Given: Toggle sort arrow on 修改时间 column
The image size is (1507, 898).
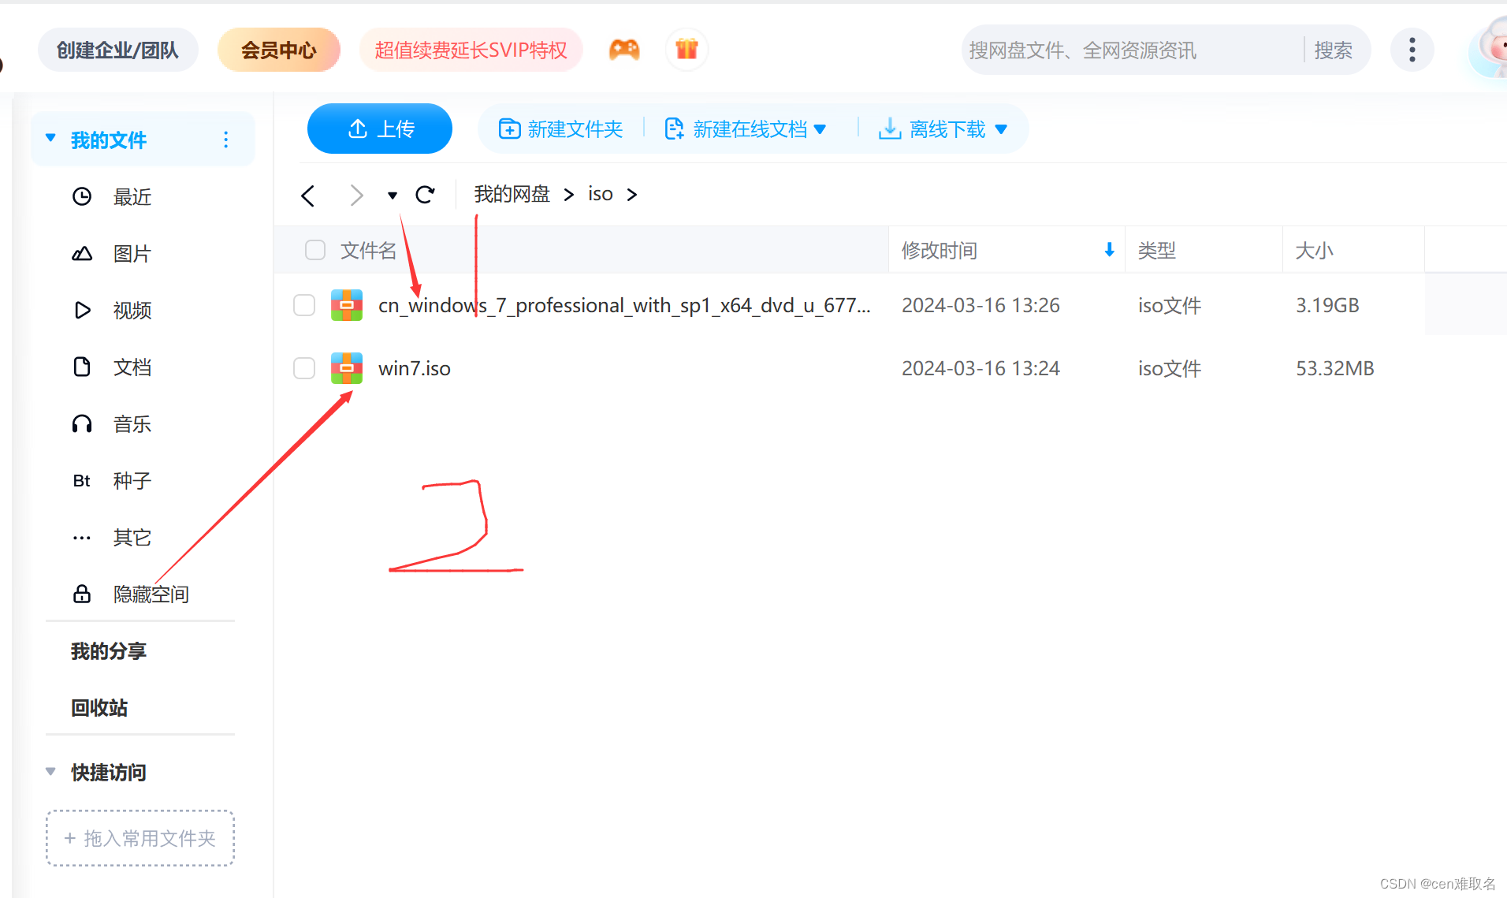Looking at the screenshot, I should pyautogui.click(x=1109, y=250).
